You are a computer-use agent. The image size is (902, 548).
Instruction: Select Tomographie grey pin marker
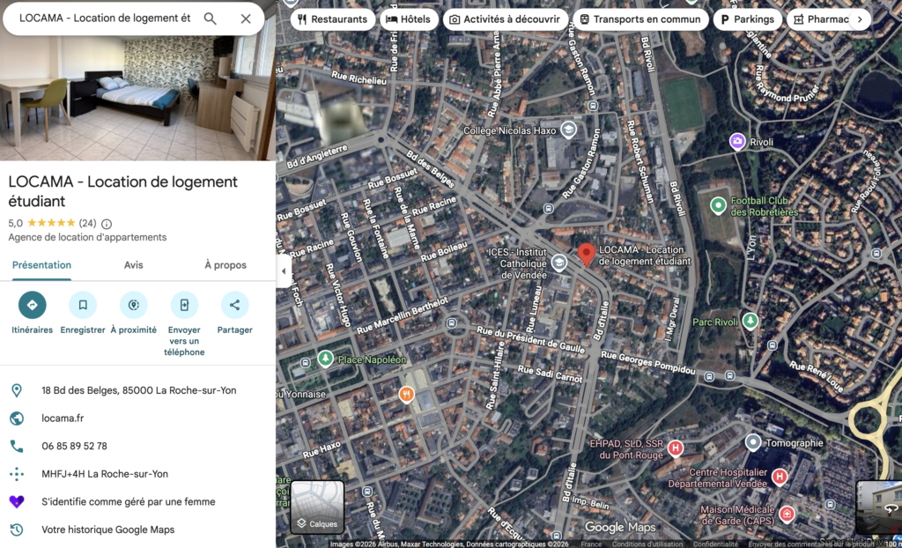753,442
